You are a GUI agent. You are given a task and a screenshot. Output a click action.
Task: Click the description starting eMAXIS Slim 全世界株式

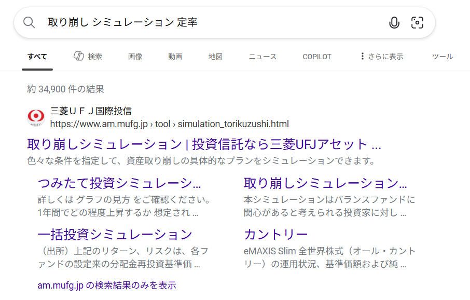(330, 257)
